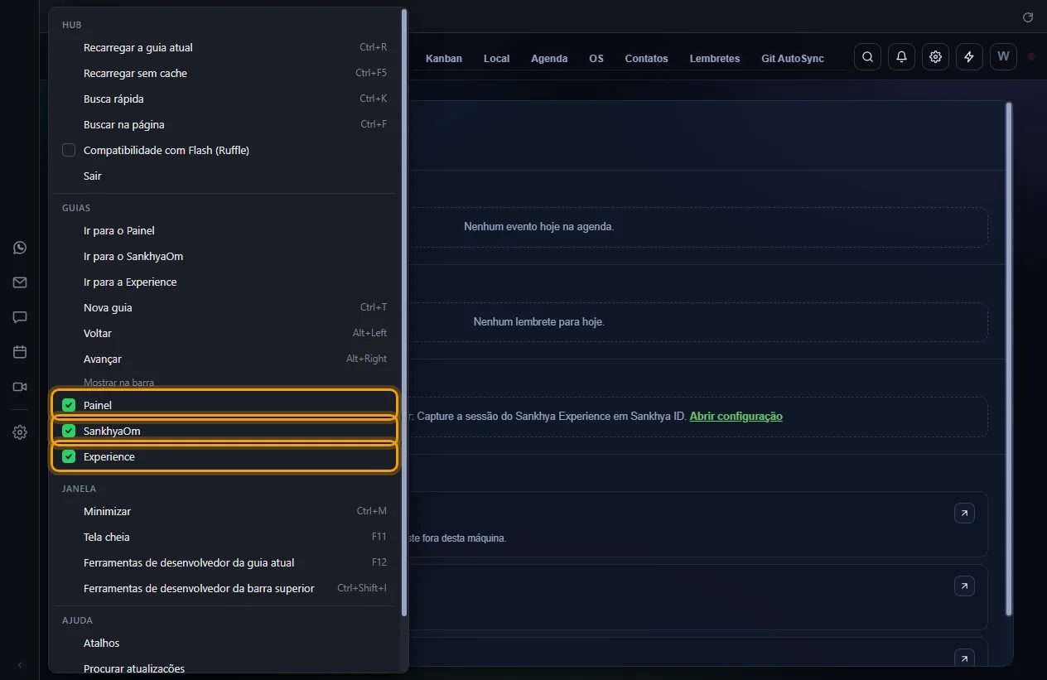This screenshot has width=1047, height=680.
Task: Click the Abrir configuração link
Action: point(736,416)
